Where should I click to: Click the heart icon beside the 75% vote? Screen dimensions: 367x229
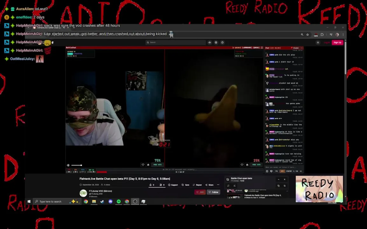[x=143, y=165]
